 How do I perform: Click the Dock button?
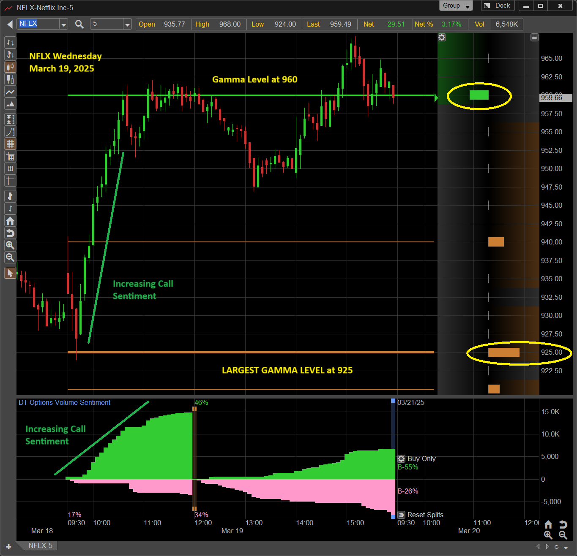498,5
